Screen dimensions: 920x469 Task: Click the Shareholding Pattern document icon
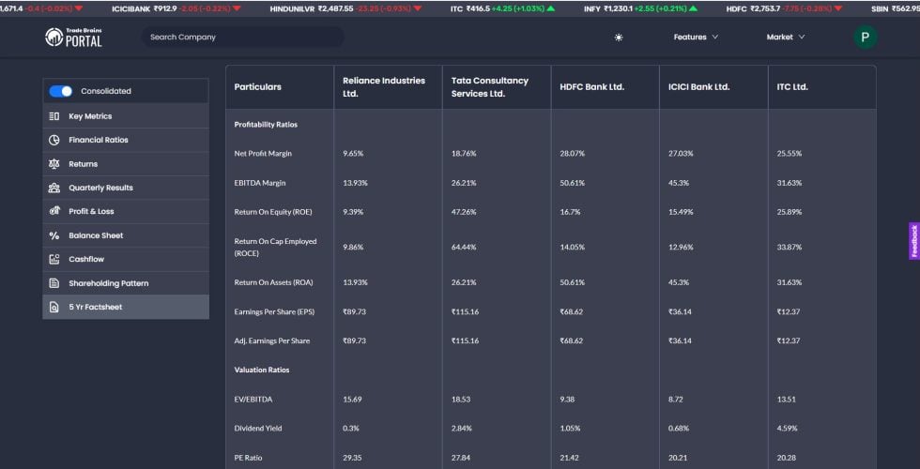54,283
